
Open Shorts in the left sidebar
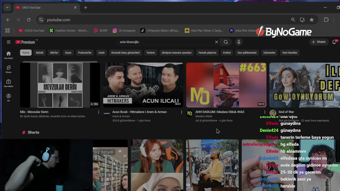click(8, 69)
